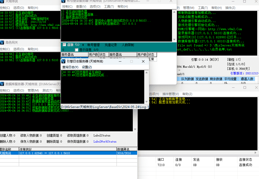Click scroll-up arrow in 帐号登录服务器 log
The width and height of the screenshot is (259, 179).
coord(174,12)
